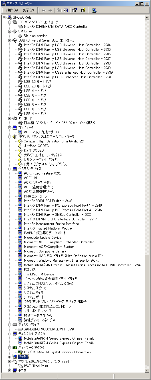Select Intel ICH9 Family USB Universal Host Controller - 2937
This screenshot has width=151, height=380.
pyautogui.click(x=67, y=59)
